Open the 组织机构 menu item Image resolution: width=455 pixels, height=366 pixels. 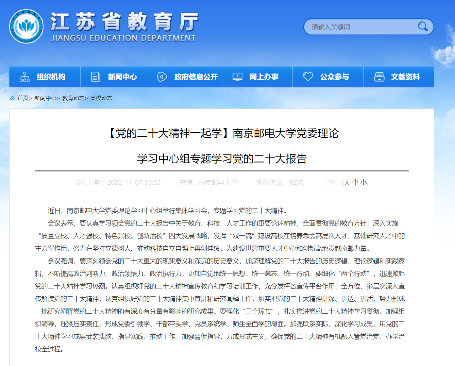51,77
